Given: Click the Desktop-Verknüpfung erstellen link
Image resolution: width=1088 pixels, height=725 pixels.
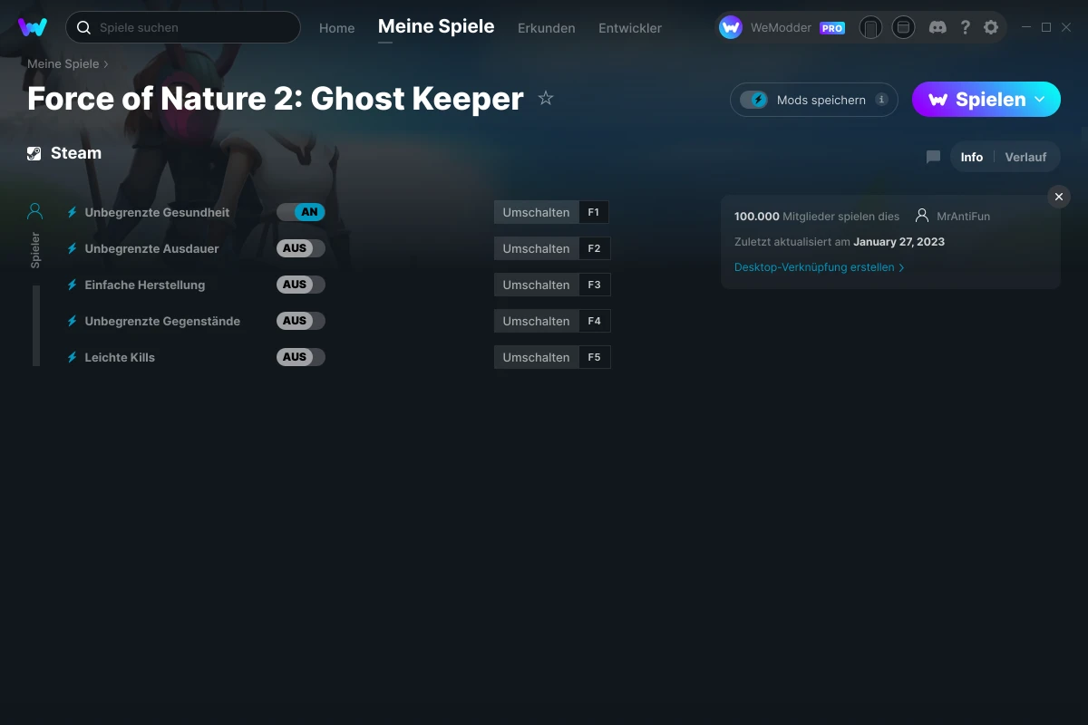Looking at the screenshot, I should [820, 267].
